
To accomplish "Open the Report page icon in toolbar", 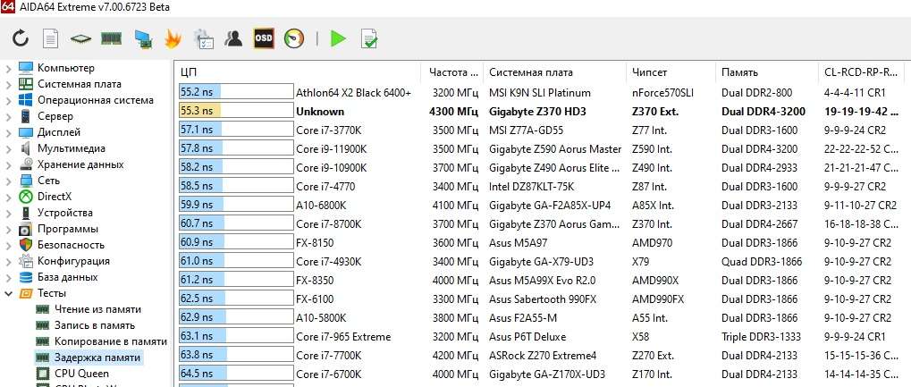I will (x=51, y=39).
